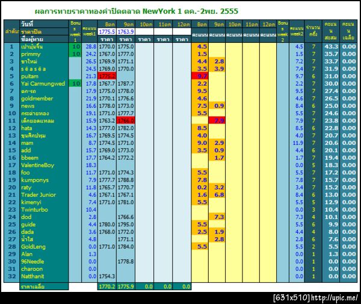Click the player name "dada"
Image resolution: width=361 pixels, height=304 pixels.
coord(28,232)
